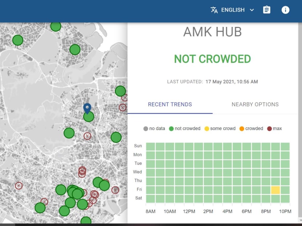The height and width of the screenshot is (226, 302).
Task: Switch to the Nearby Options tab
Action: pos(255,104)
